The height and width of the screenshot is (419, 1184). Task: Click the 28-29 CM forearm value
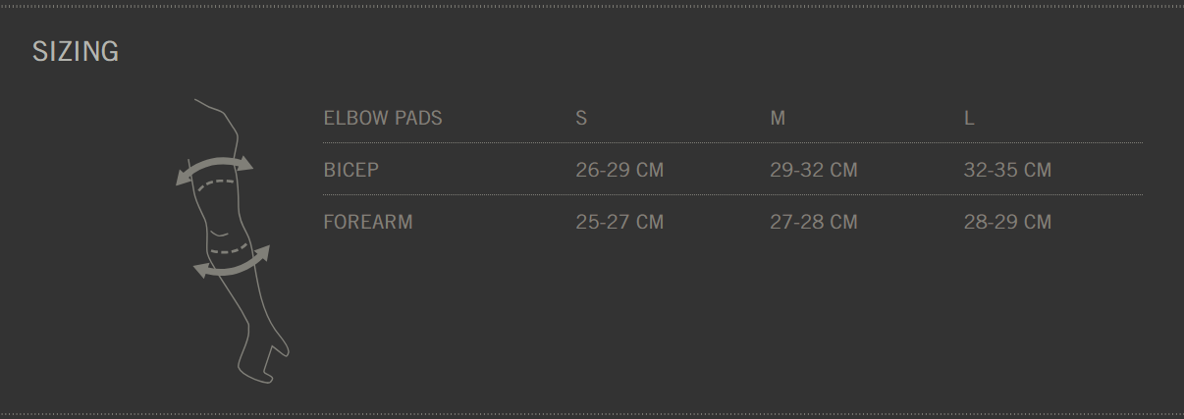pyautogui.click(x=1007, y=222)
